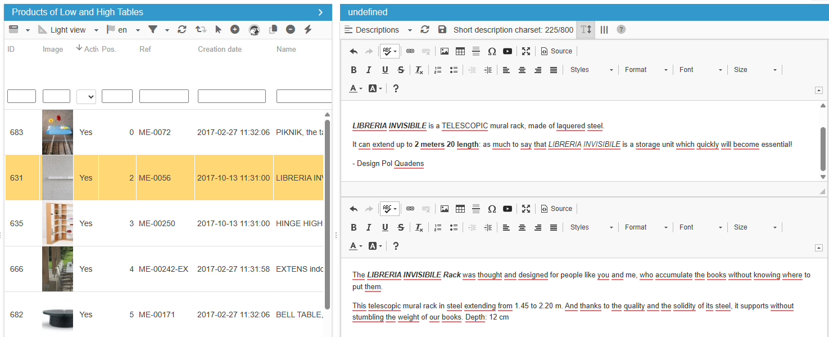This screenshot has width=829, height=337.
Task: Increase indent in short description editor
Action: coord(488,70)
